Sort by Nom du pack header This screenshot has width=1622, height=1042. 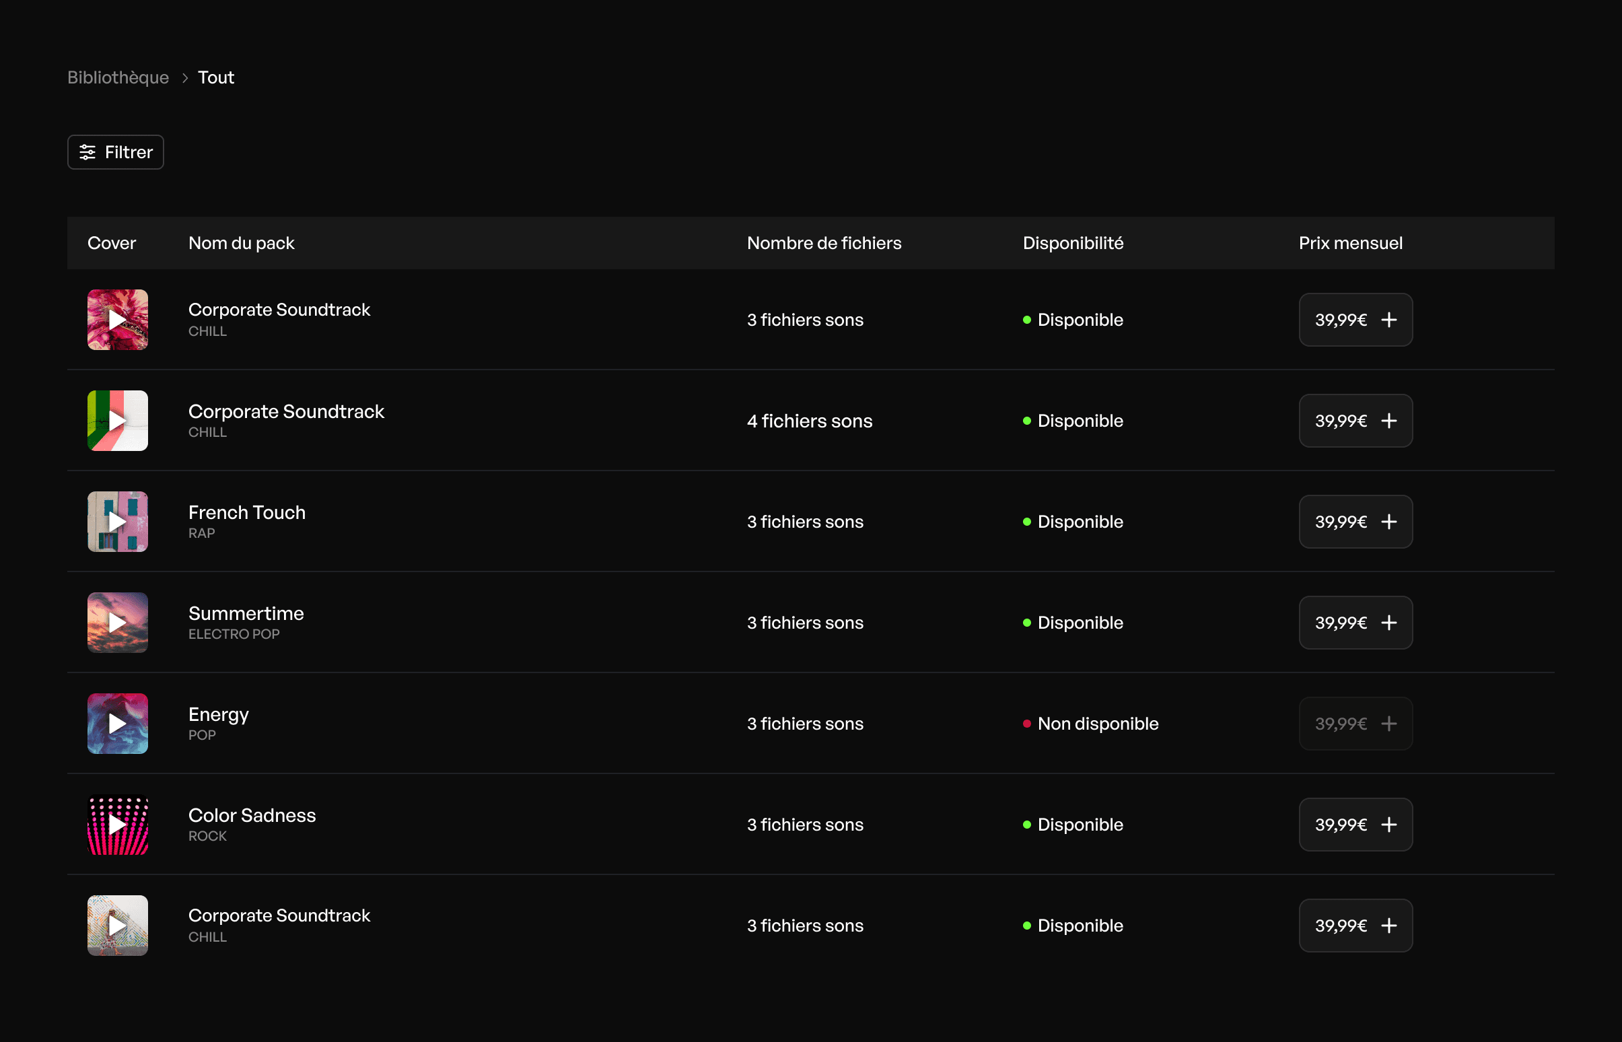[241, 243]
